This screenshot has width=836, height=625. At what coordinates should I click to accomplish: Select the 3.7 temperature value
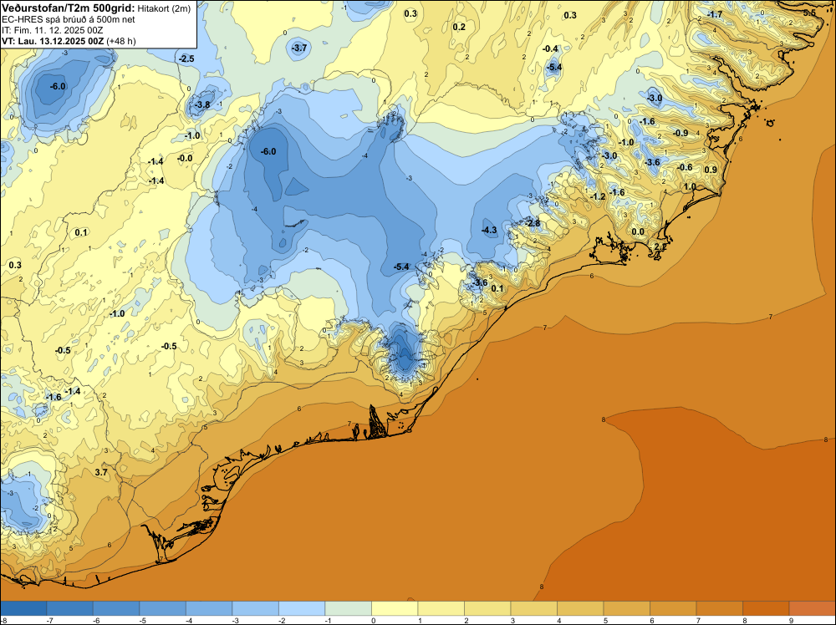101,472
